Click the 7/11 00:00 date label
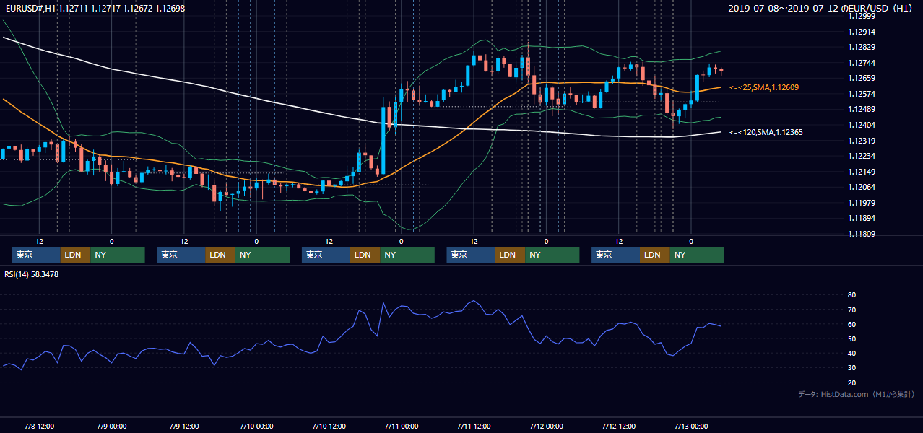The height and width of the screenshot is (433, 923). click(401, 426)
